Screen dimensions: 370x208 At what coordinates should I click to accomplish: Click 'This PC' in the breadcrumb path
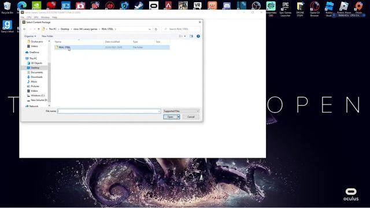53,29
